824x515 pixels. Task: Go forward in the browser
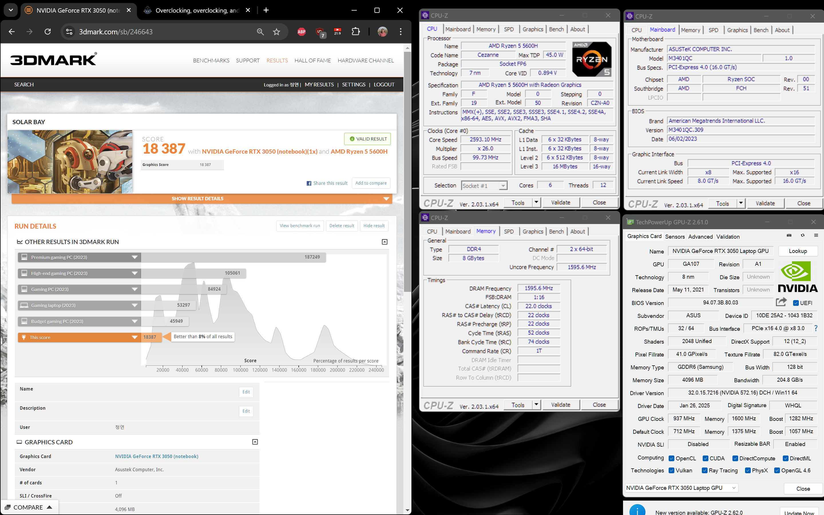(x=30, y=32)
